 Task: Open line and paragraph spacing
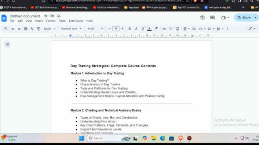pyautogui.click(x=194, y=29)
